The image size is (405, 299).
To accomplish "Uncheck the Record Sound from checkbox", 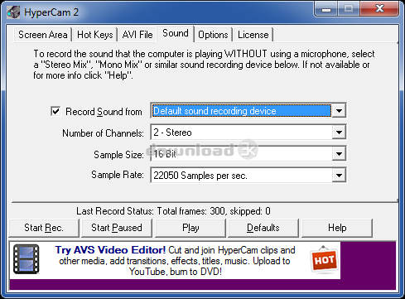I will coord(55,111).
